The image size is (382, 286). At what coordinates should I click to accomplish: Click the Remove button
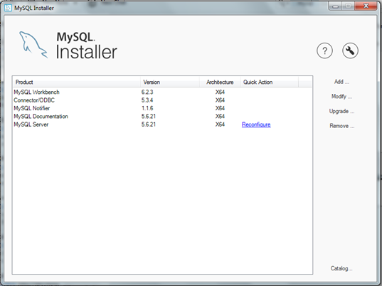tap(341, 126)
